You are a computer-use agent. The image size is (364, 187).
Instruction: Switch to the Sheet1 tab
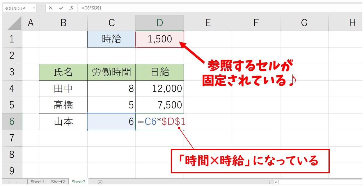pyautogui.click(x=38, y=182)
